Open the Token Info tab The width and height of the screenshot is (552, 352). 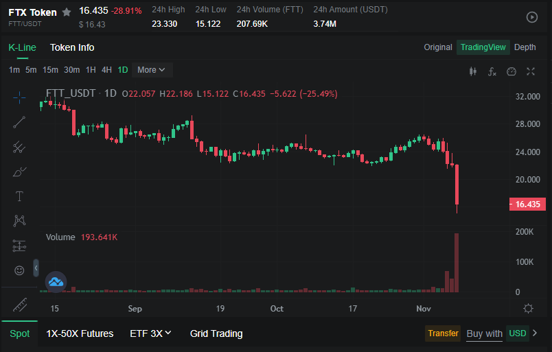point(72,47)
